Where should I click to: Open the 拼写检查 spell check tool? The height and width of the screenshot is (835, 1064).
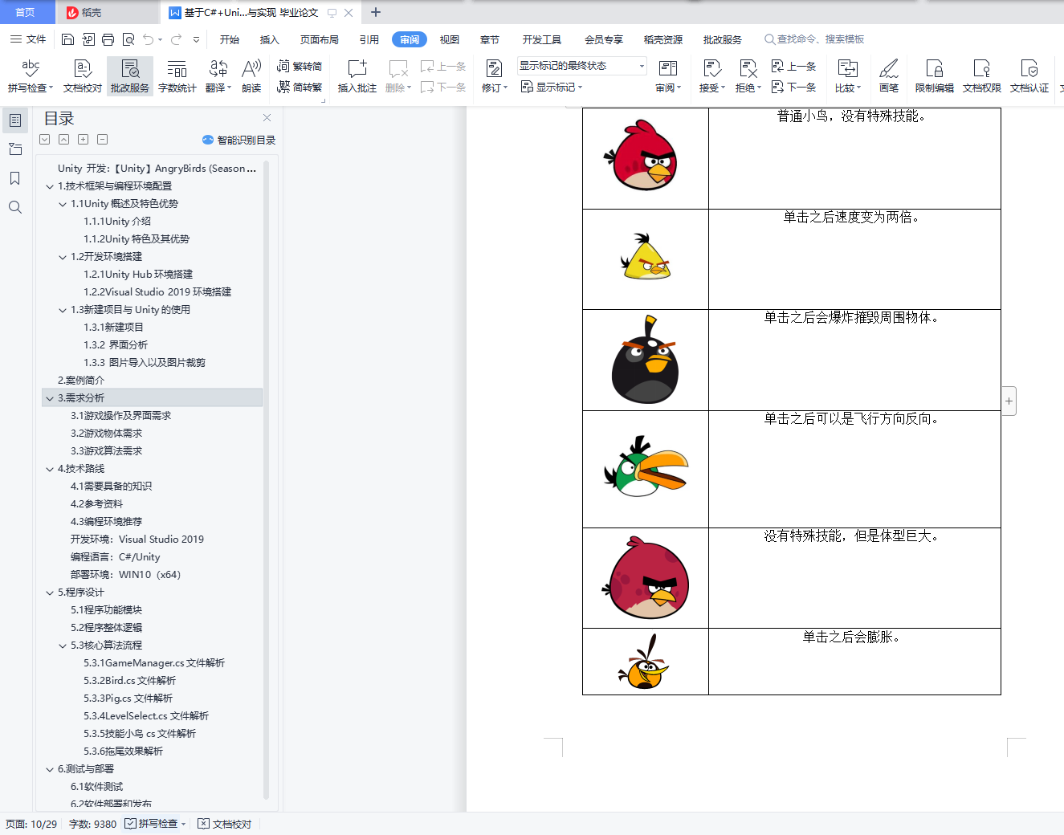[x=31, y=76]
